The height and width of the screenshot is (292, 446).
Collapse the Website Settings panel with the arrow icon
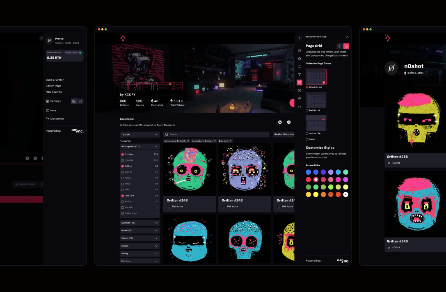(x=299, y=38)
